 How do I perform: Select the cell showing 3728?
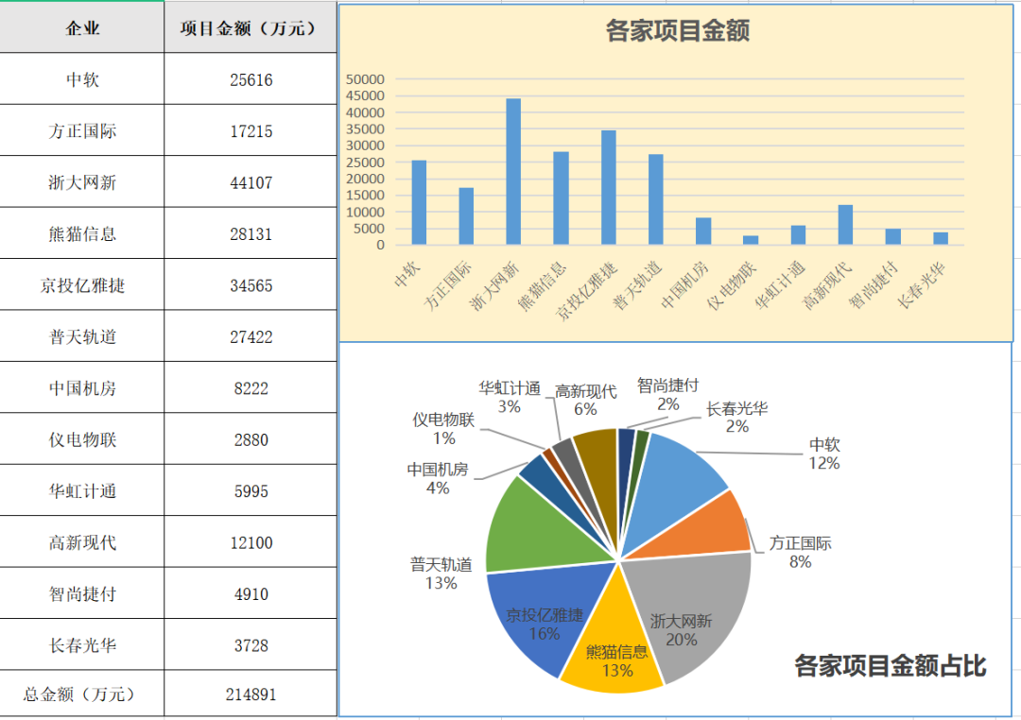pyautogui.click(x=251, y=644)
